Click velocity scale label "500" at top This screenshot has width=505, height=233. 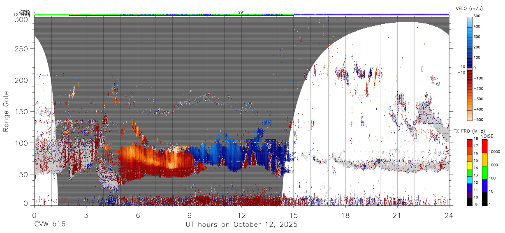(478, 16)
